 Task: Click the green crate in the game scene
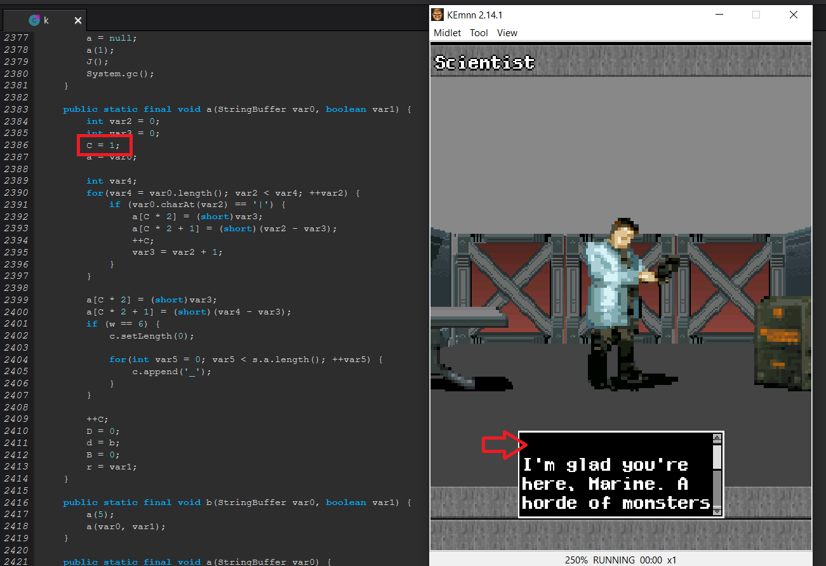(782, 343)
